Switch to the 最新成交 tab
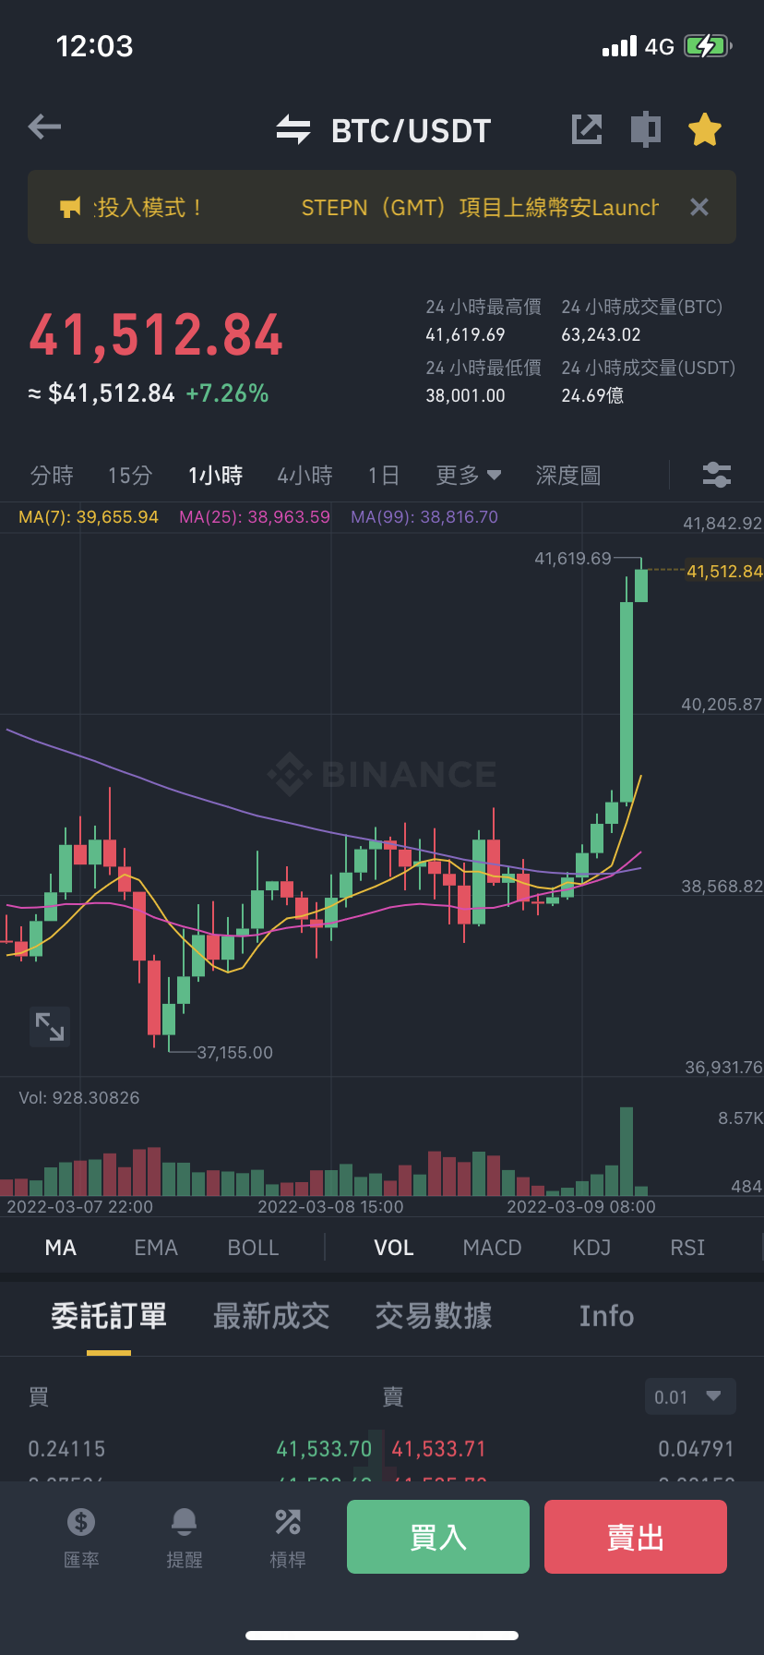 (x=271, y=1316)
